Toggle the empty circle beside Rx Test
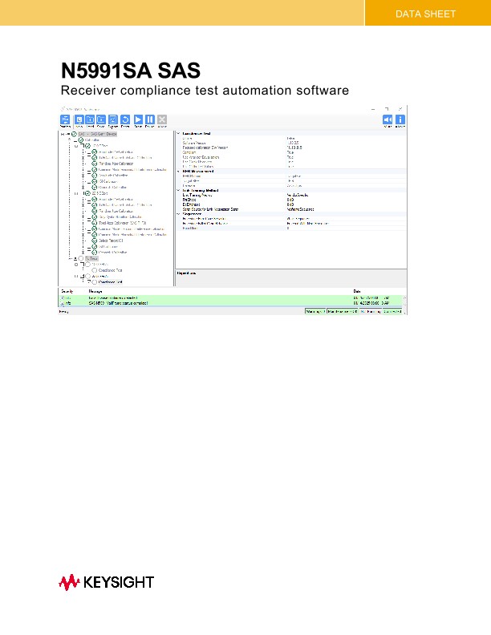The height and width of the screenshot is (635, 491). pyautogui.click(x=80, y=258)
